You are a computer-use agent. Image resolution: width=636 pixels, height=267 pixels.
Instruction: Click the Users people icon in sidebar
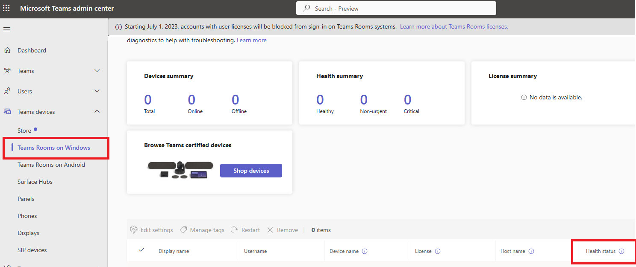pyautogui.click(x=7, y=91)
